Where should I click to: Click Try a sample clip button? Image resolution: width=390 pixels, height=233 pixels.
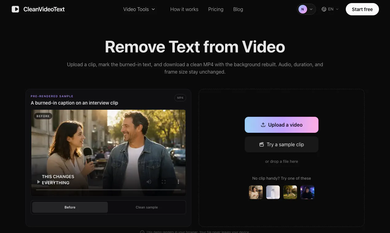[x=282, y=144]
